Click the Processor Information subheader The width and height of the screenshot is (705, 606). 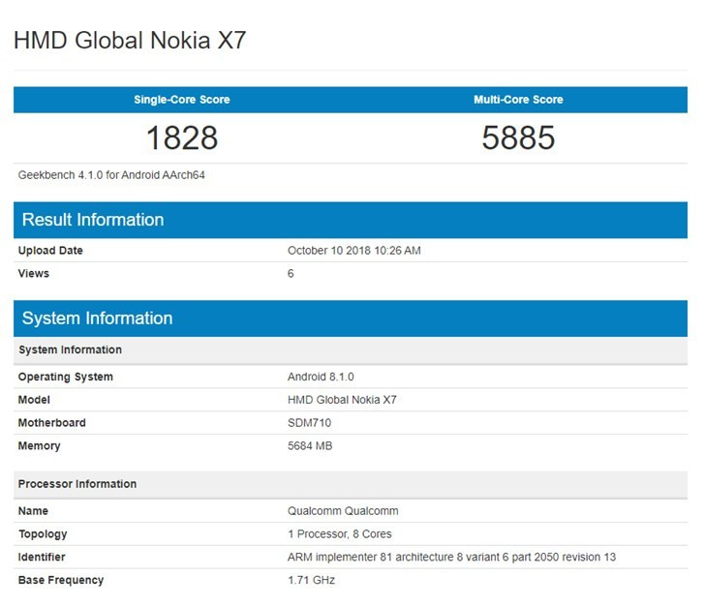click(x=77, y=484)
